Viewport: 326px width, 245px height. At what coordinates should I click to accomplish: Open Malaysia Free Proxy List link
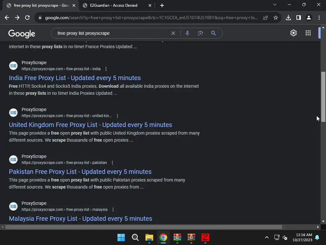81,219
